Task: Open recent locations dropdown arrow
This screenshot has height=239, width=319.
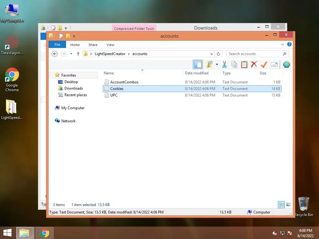Action: (x=71, y=54)
